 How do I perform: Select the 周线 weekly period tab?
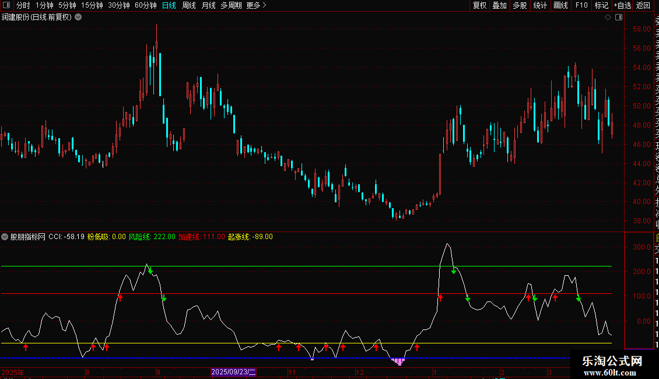pyautogui.click(x=189, y=5)
